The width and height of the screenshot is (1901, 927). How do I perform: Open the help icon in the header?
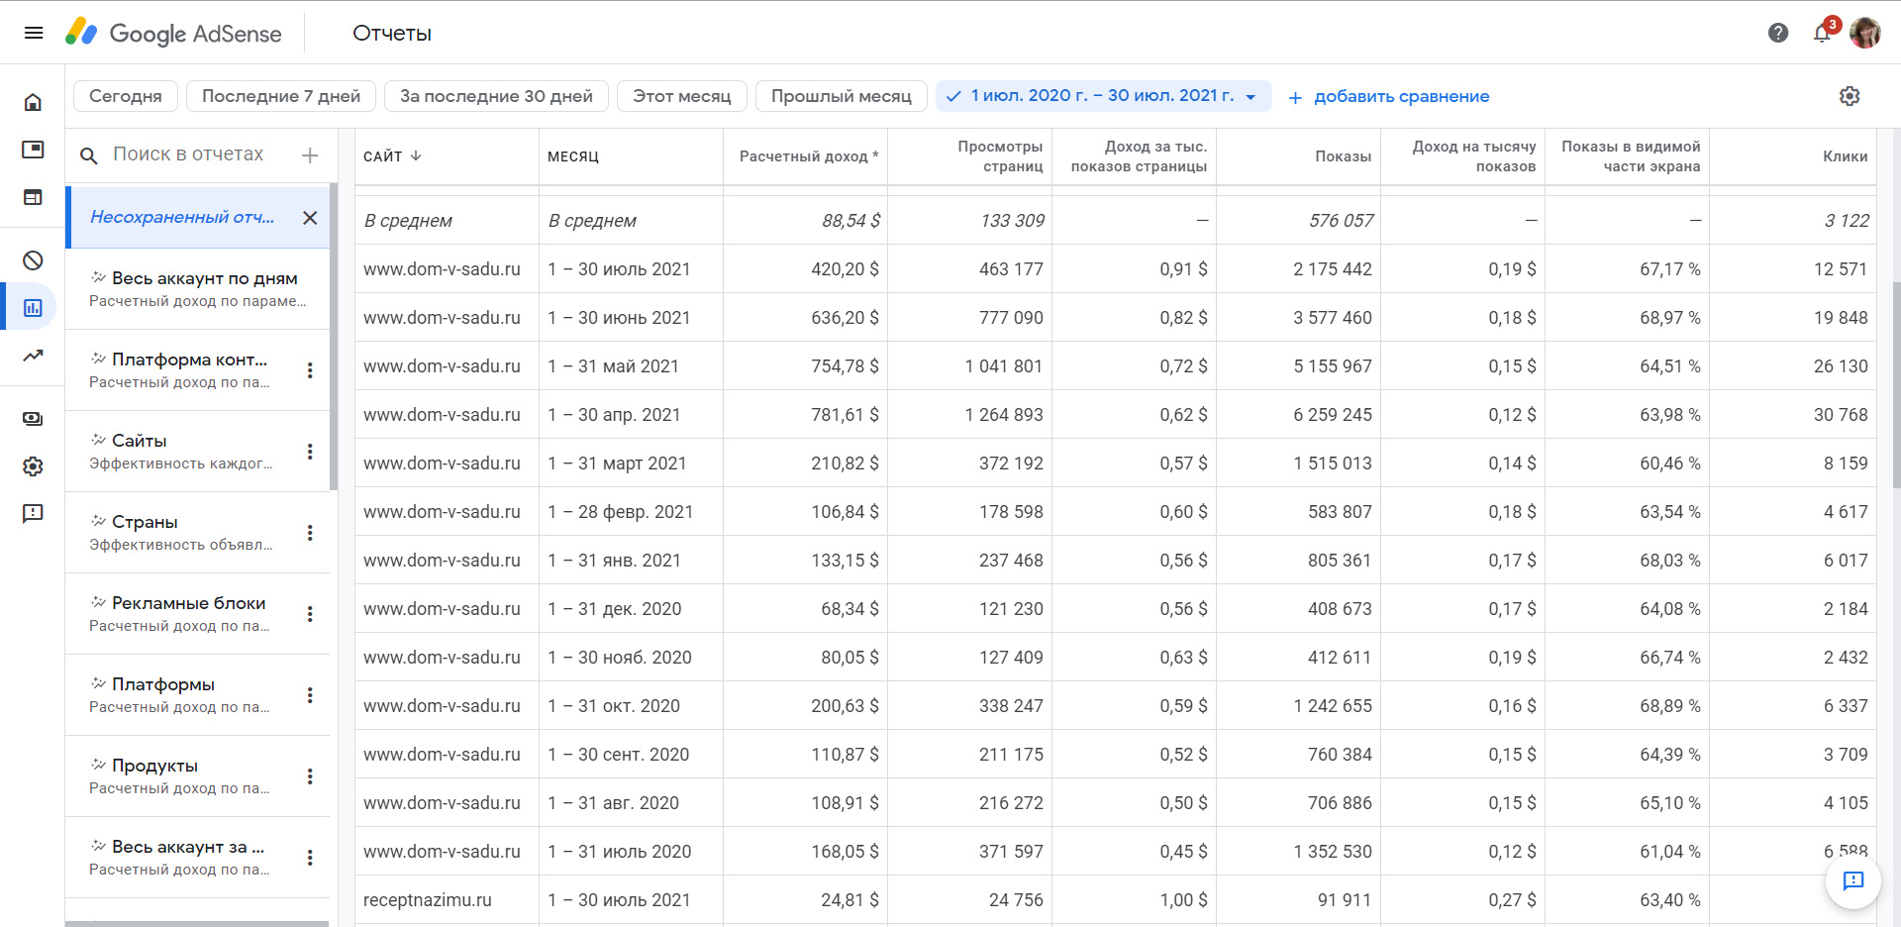1778,33
